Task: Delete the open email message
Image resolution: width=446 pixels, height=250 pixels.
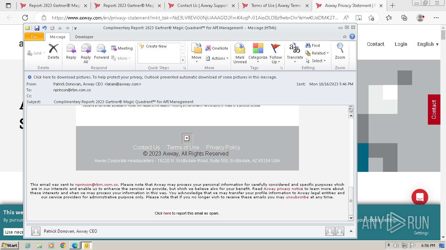Action: (x=53, y=52)
